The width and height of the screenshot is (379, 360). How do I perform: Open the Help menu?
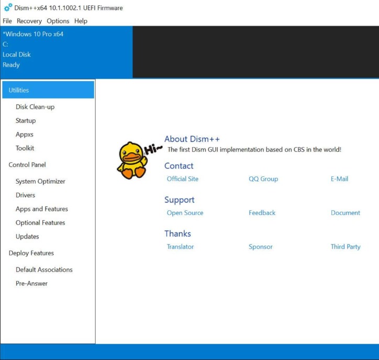point(81,21)
